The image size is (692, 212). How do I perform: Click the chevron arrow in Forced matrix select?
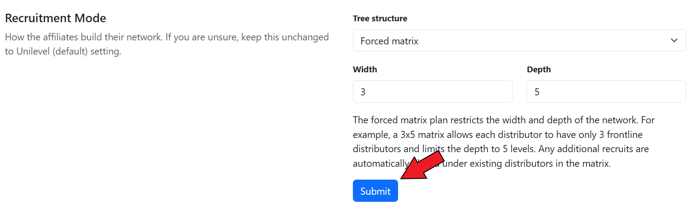pyautogui.click(x=674, y=41)
